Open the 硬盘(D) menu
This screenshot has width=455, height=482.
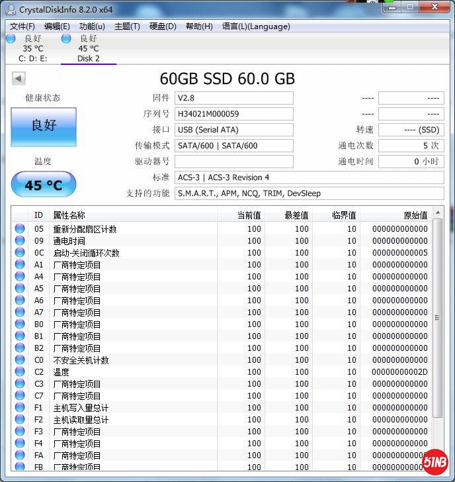click(x=163, y=26)
